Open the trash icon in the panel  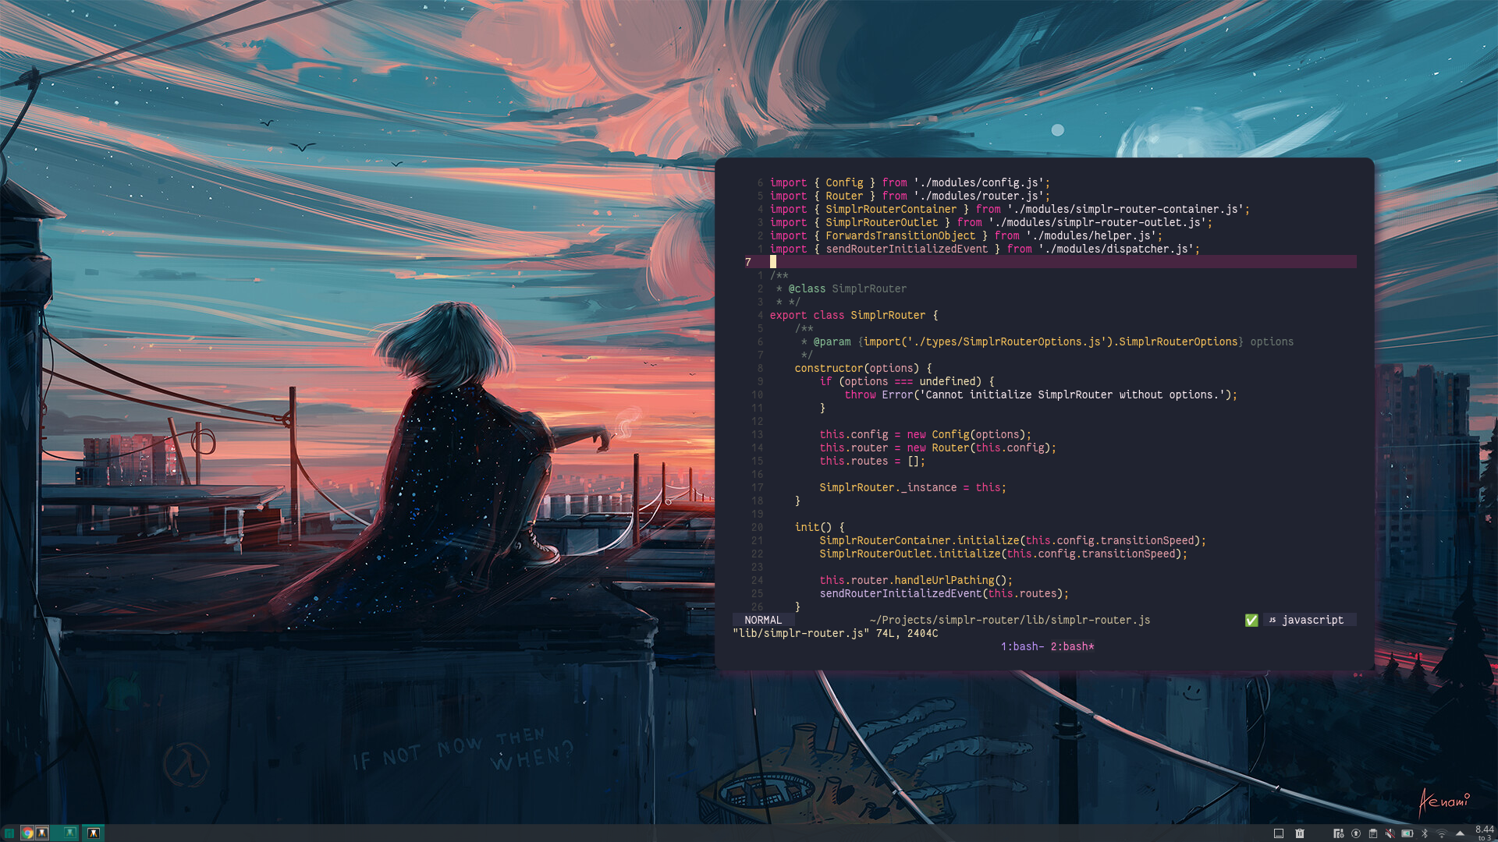point(1300,833)
